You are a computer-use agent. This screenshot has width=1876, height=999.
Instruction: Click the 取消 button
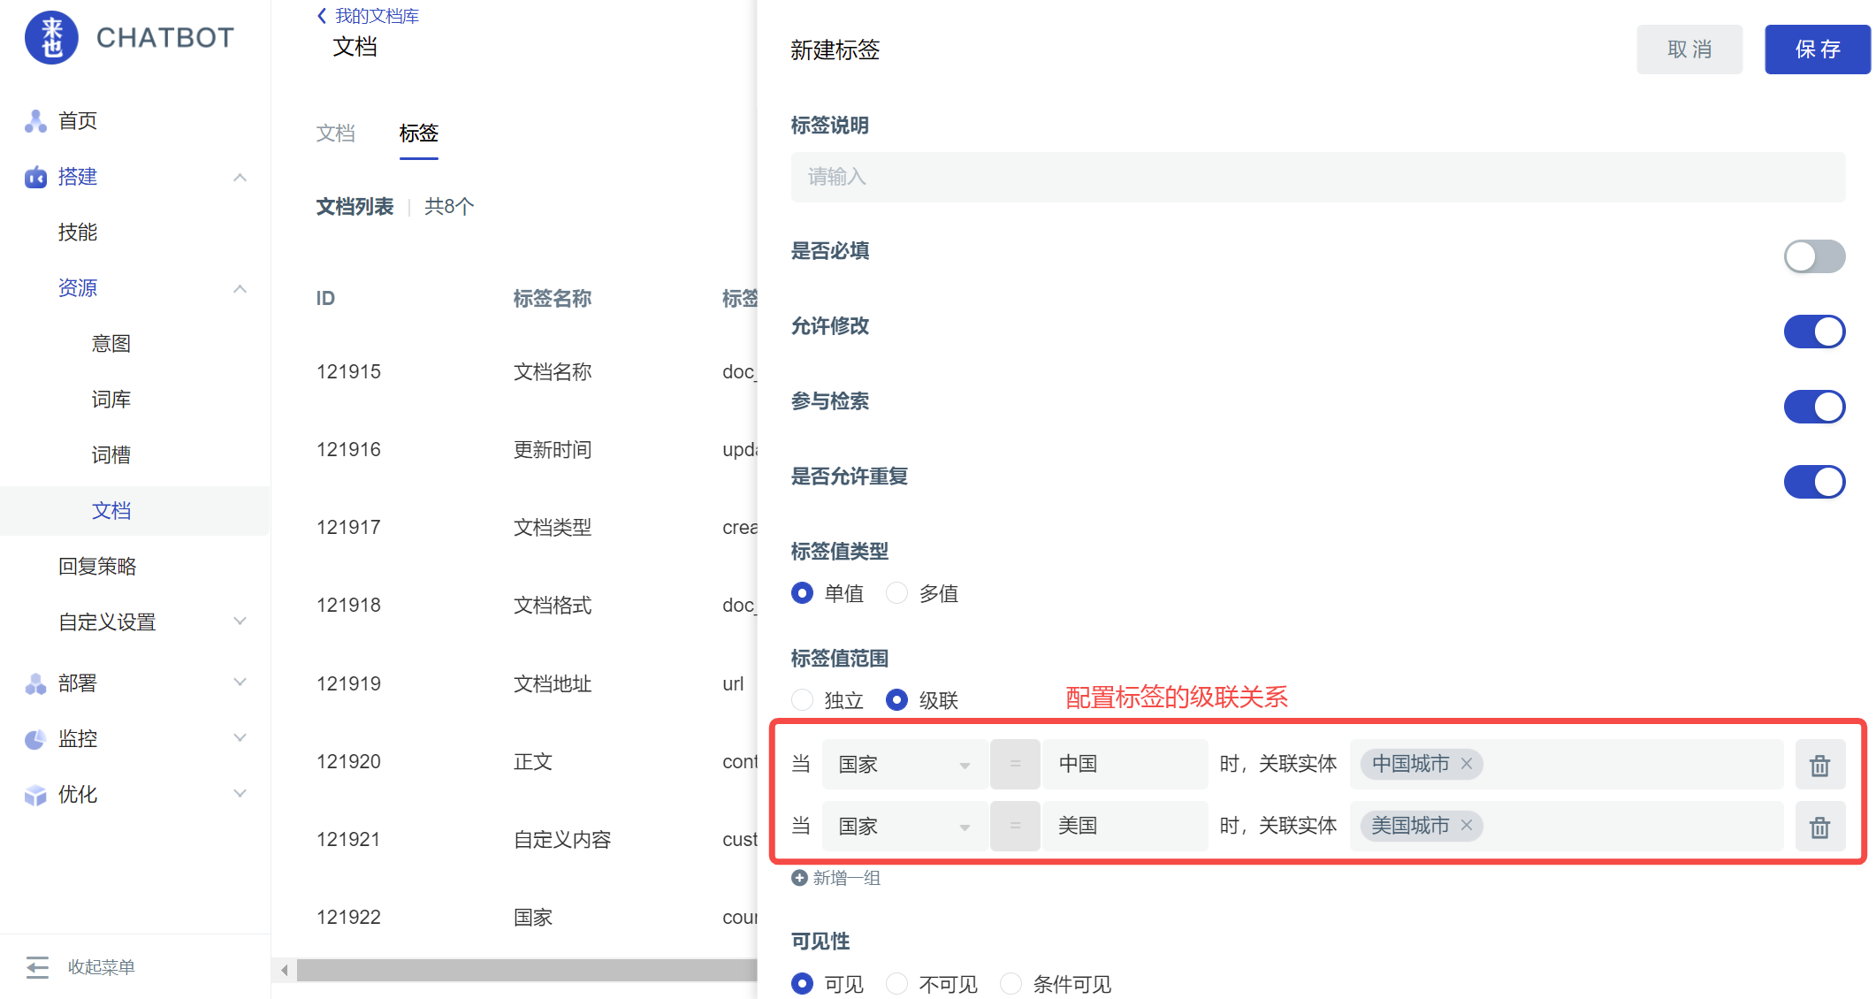pyautogui.click(x=1689, y=50)
